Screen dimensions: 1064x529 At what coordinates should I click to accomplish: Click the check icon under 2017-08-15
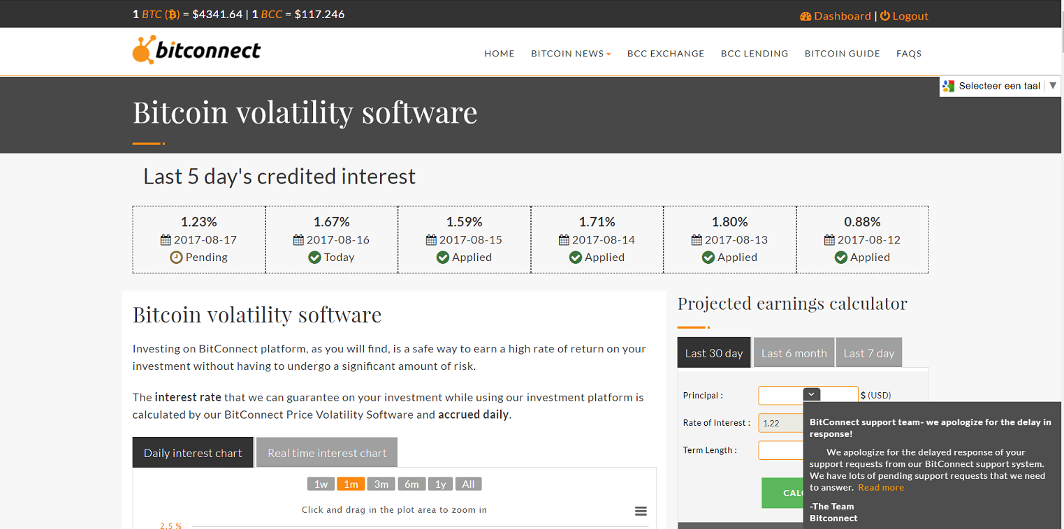click(442, 258)
